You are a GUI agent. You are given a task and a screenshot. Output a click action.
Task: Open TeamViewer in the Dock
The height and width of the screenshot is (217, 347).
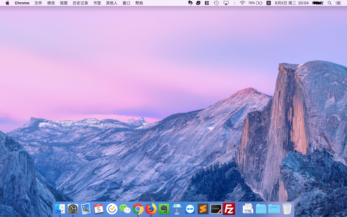[190, 209]
